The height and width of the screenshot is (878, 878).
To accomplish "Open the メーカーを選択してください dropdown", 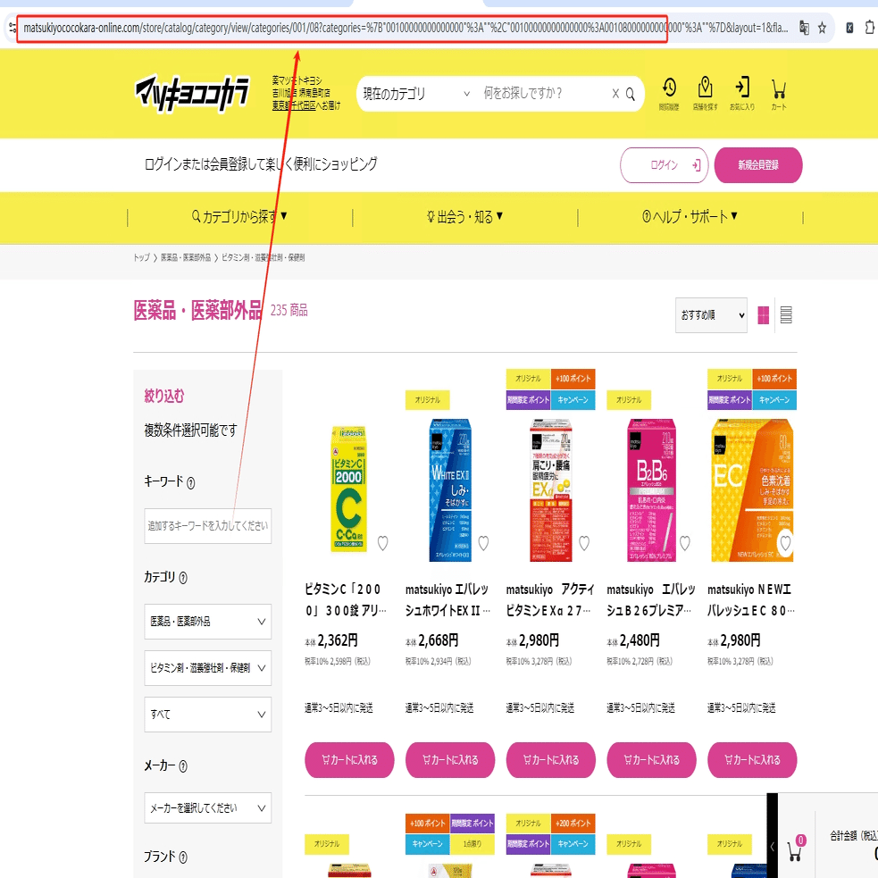I will [208, 808].
